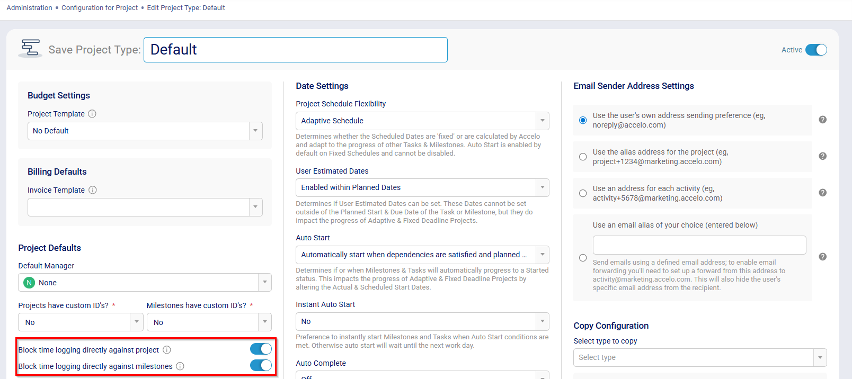Disable block time logging directly against milestones

(x=261, y=365)
